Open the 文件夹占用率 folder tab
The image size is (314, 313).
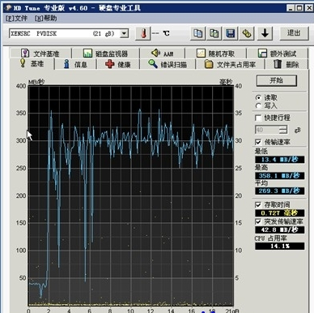click(230, 64)
